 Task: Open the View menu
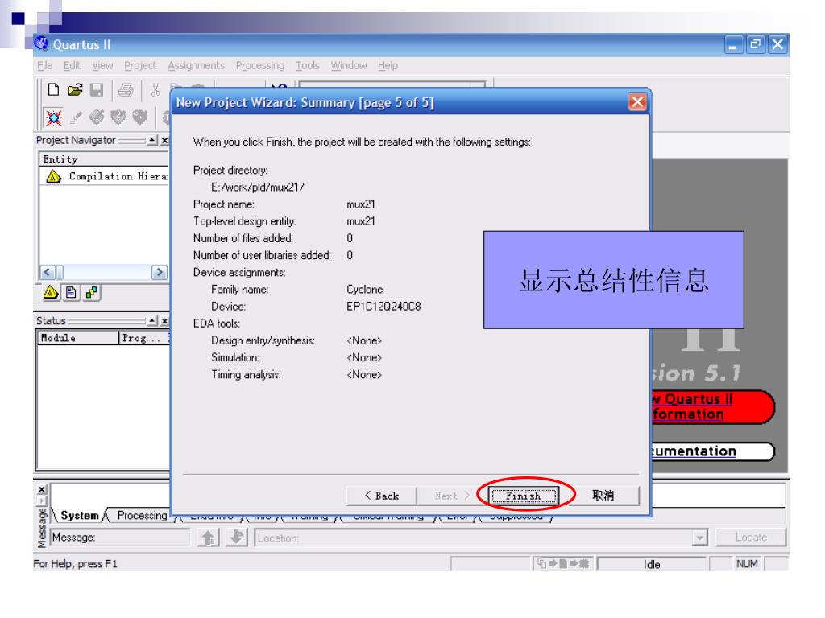(102, 66)
